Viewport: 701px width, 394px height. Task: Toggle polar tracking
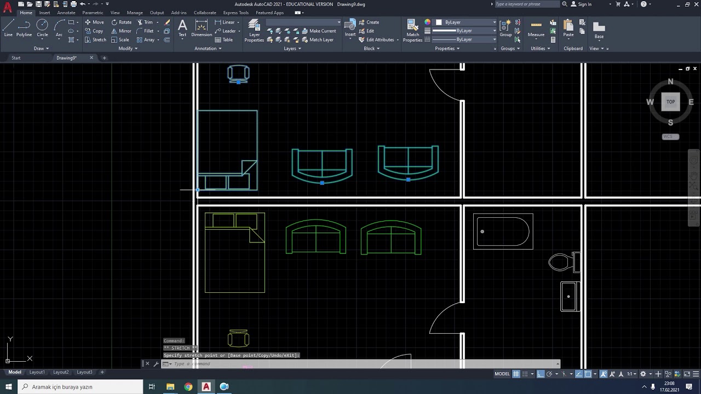(x=549, y=374)
